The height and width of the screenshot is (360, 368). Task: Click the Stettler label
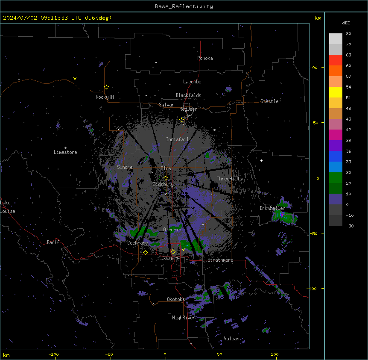click(x=271, y=101)
